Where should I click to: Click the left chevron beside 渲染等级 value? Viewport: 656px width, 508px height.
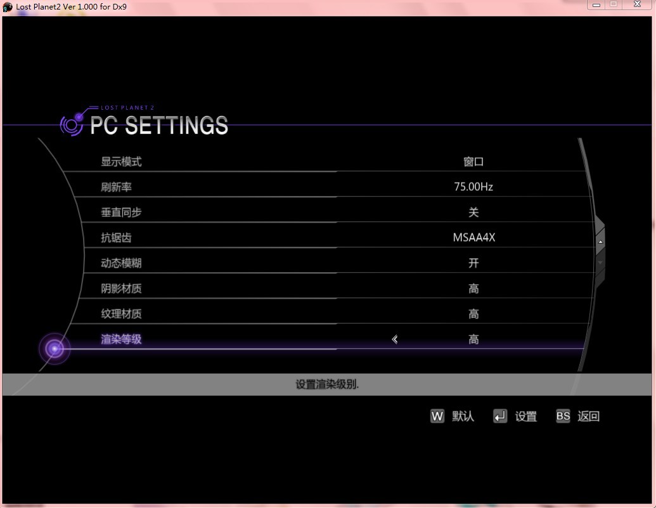point(395,339)
